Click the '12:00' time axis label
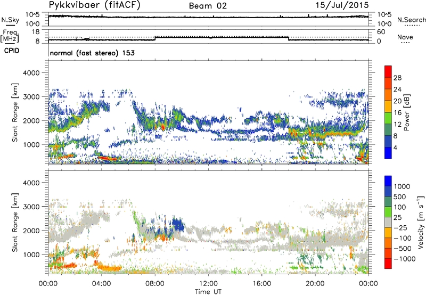 pos(208,284)
